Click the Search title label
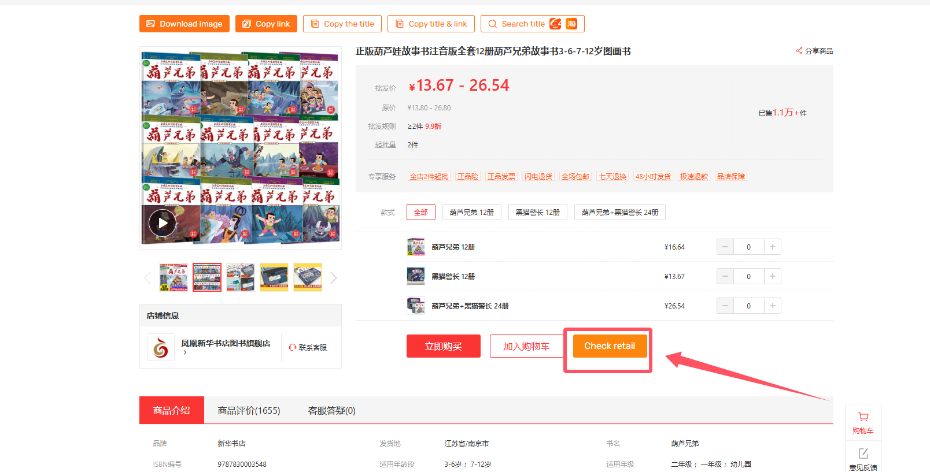Image resolution: width=930 pixels, height=472 pixels. pyautogui.click(x=523, y=24)
